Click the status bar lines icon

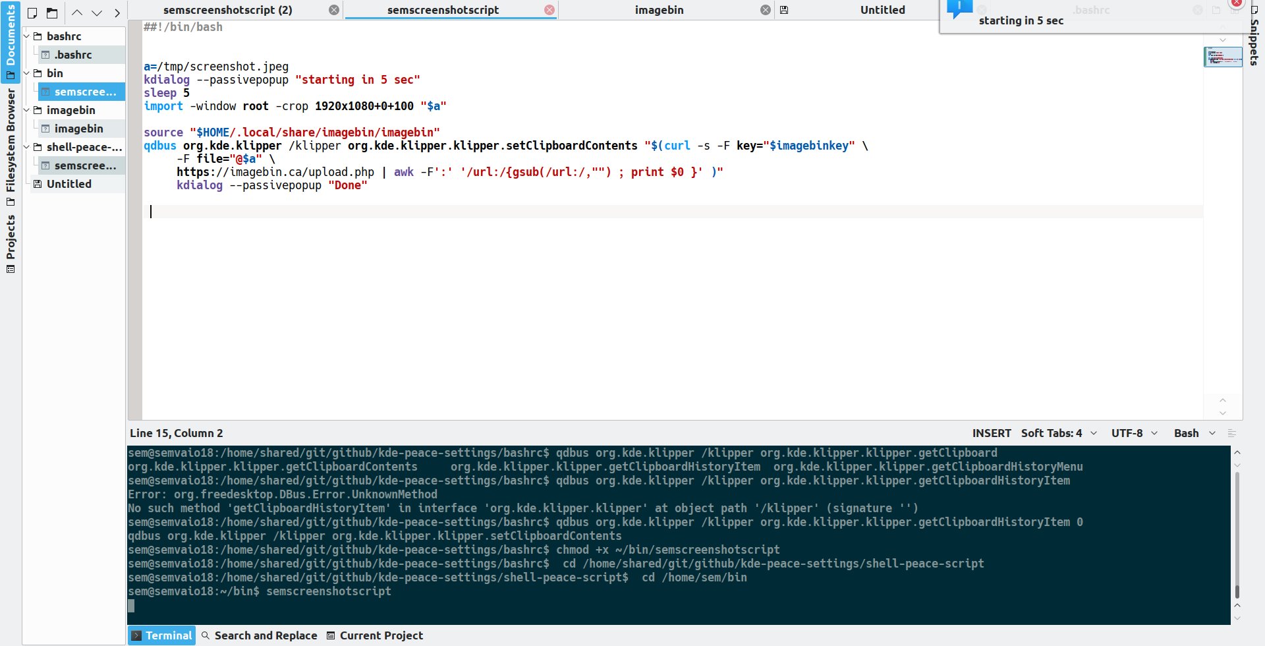click(1232, 433)
